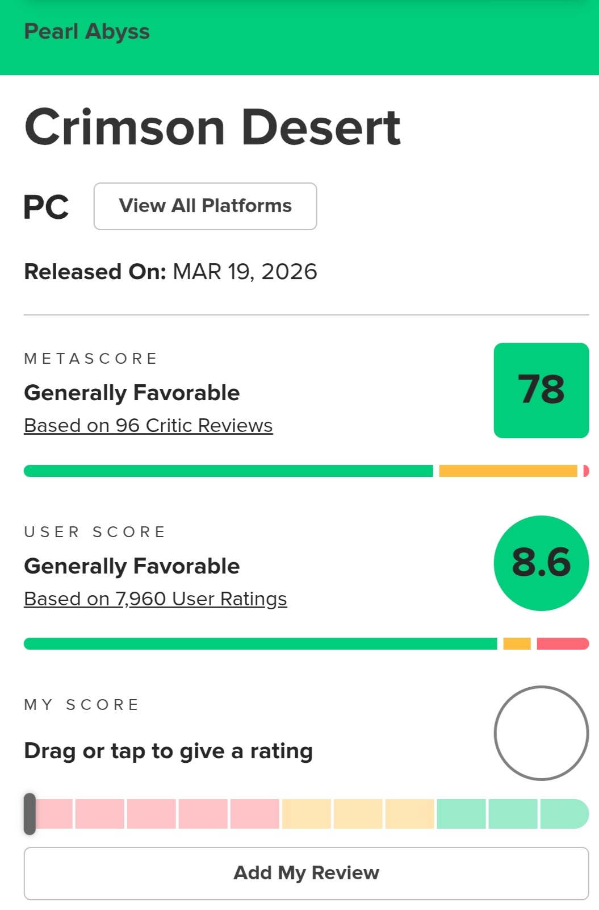The height and width of the screenshot is (910, 599).
Task: Open Based on 96 Critic Reviews link
Action: (x=148, y=426)
